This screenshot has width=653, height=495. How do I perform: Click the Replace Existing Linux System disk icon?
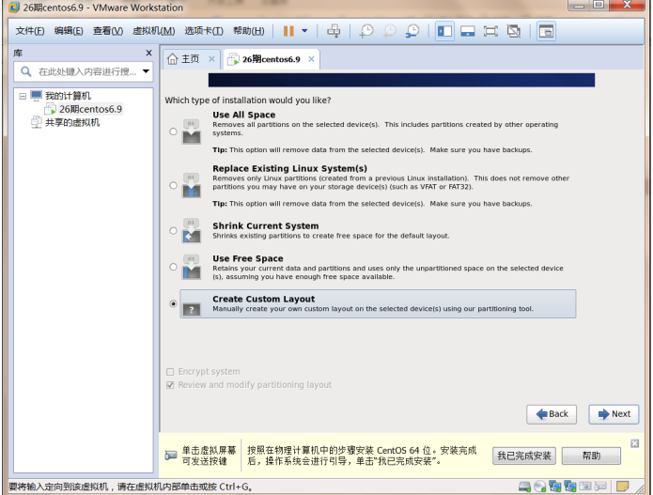tap(191, 185)
